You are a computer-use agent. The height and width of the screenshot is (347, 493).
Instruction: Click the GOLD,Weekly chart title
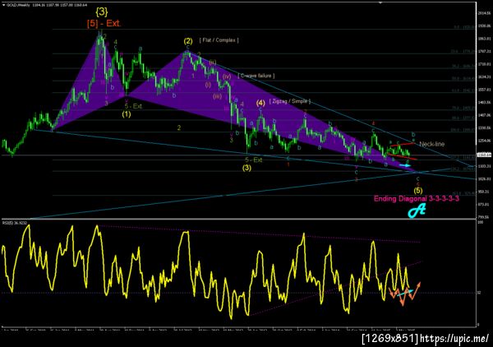[x=19, y=5]
